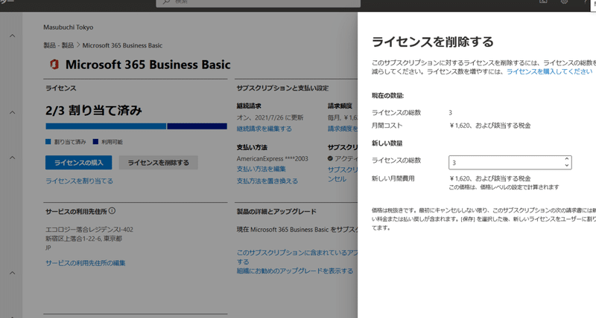This screenshot has width=596, height=318.
Task: Click the dark navy available segment of the license bar
Action: [x=197, y=126]
